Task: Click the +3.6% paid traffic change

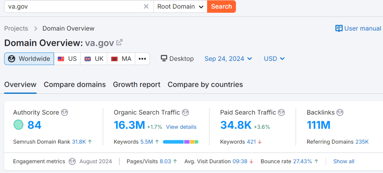Action: (262, 127)
